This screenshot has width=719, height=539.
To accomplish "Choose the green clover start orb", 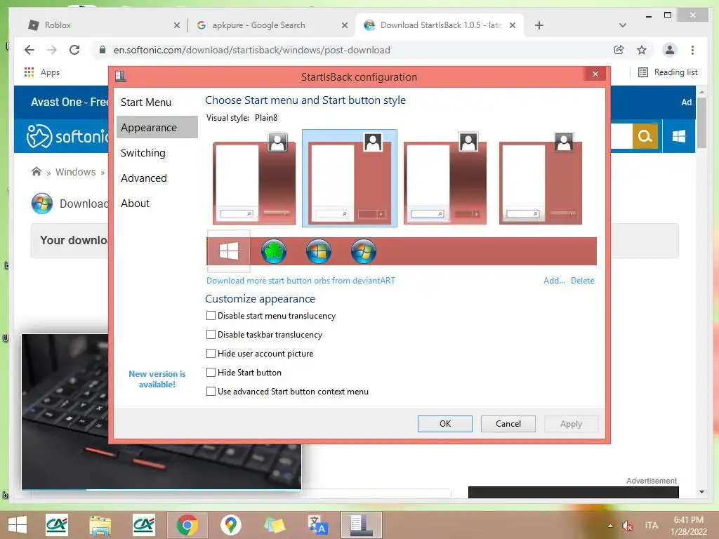I will pyautogui.click(x=274, y=251).
